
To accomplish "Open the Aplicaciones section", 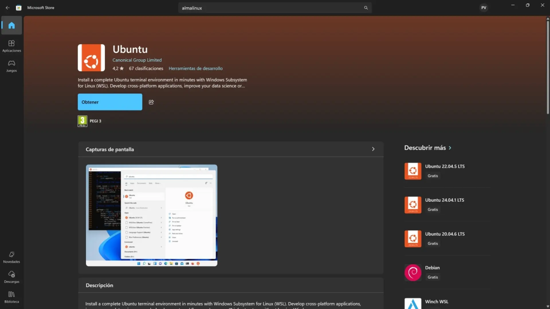I will click(x=11, y=46).
